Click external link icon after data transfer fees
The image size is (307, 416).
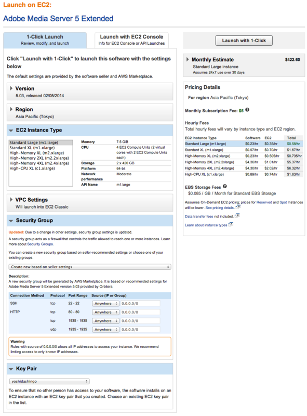237,216
